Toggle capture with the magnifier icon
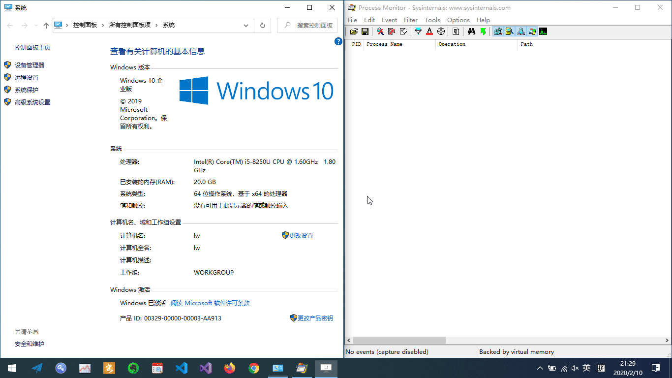 tap(380, 31)
